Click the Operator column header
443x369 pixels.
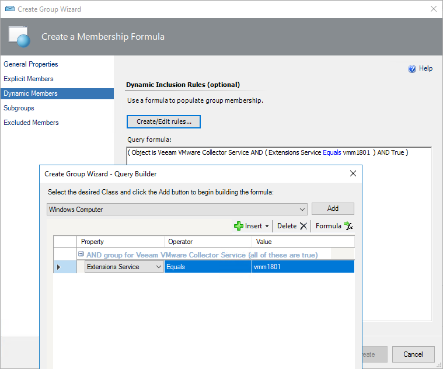(208, 242)
